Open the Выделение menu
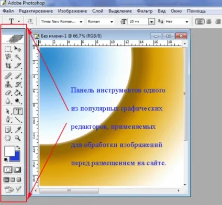 (x=120, y=11)
